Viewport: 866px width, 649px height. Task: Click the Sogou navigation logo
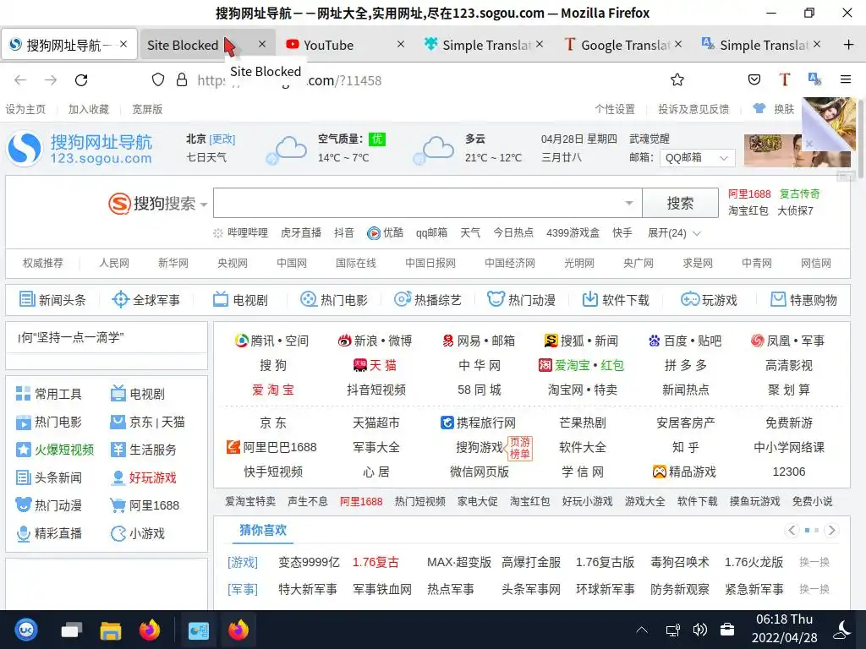pyautogui.click(x=80, y=149)
